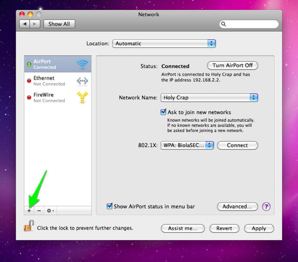Image resolution: width=298 pixels, height=262 pixels.
Task: Click the magnifying glass search icon
Action: [x=223, y=24]
